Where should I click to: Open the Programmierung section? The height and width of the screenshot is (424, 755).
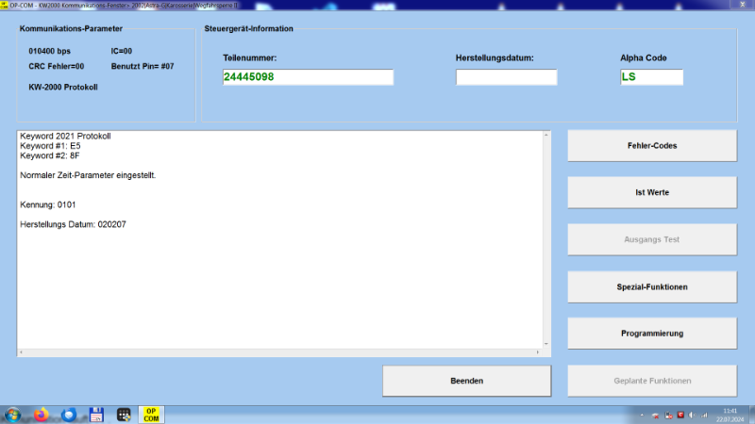coord(652,334)
